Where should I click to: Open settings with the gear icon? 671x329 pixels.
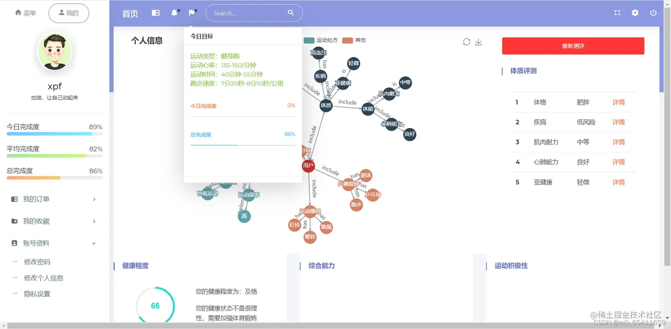point(635,13)
